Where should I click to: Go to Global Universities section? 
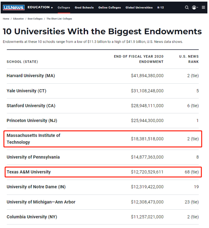139,8
